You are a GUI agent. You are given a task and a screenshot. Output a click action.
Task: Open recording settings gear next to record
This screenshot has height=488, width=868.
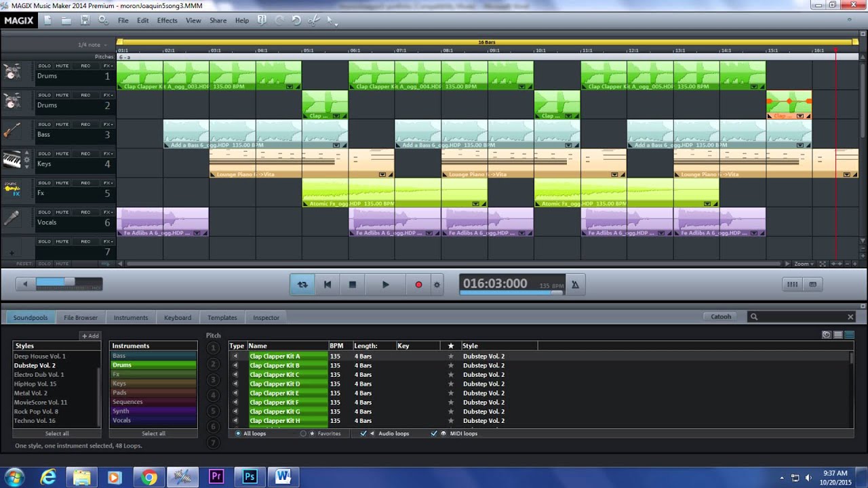click(x=437, y=285)
